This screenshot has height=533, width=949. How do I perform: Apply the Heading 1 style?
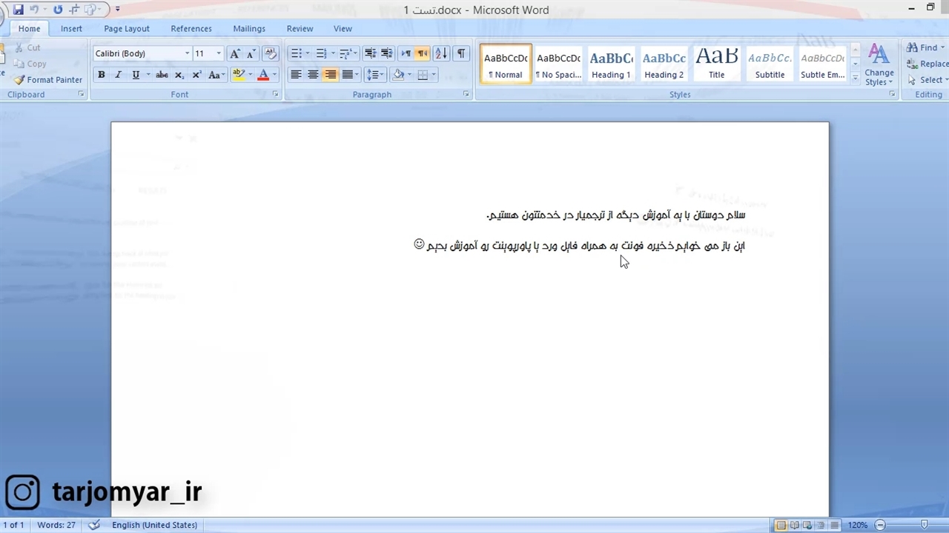point(611,64)
